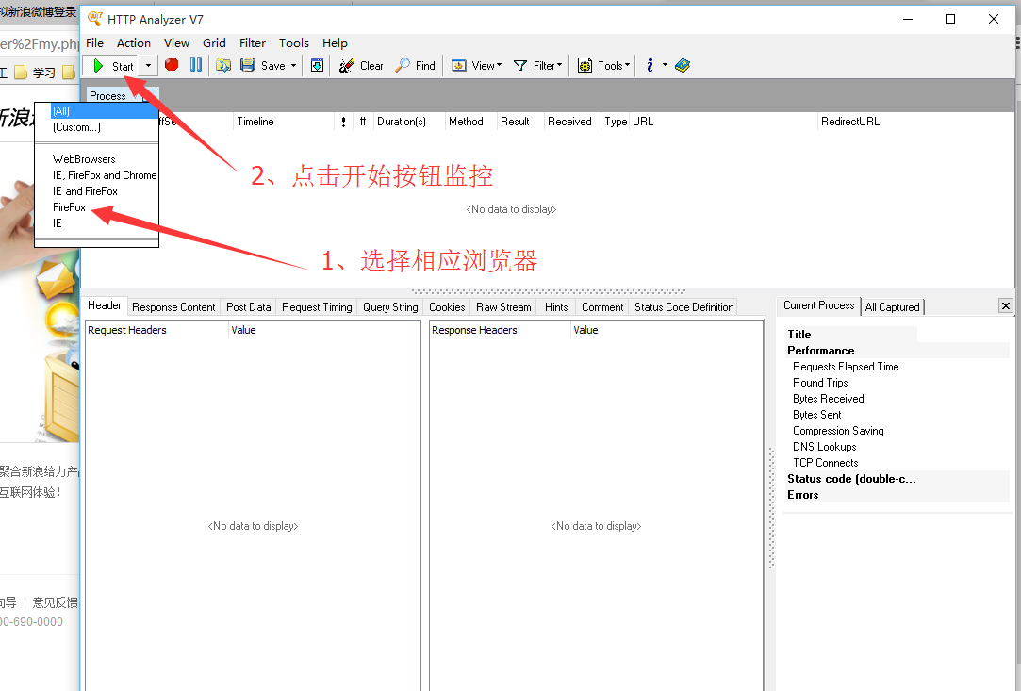Open the Tools toolbar dropdown

603,66
